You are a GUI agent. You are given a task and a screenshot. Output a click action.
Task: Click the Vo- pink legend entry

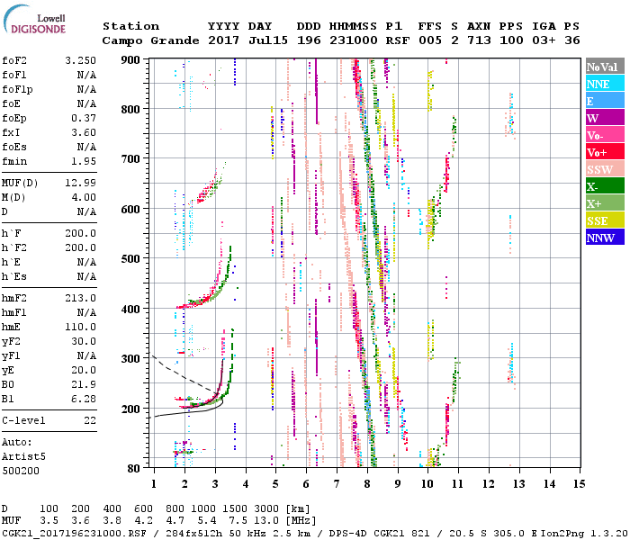click(x=604, y=136)
